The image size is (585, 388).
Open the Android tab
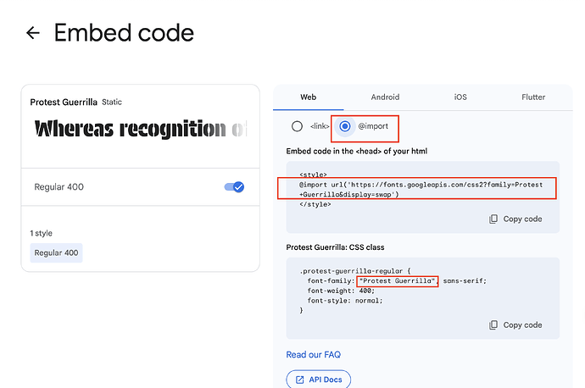point(385,97)
